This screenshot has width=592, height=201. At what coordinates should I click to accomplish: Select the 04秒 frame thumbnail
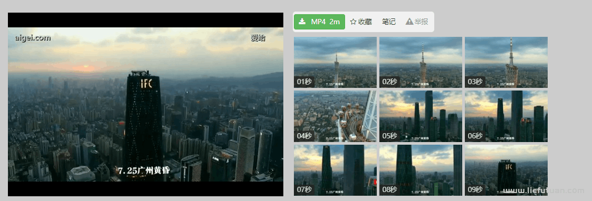point(335,116)
